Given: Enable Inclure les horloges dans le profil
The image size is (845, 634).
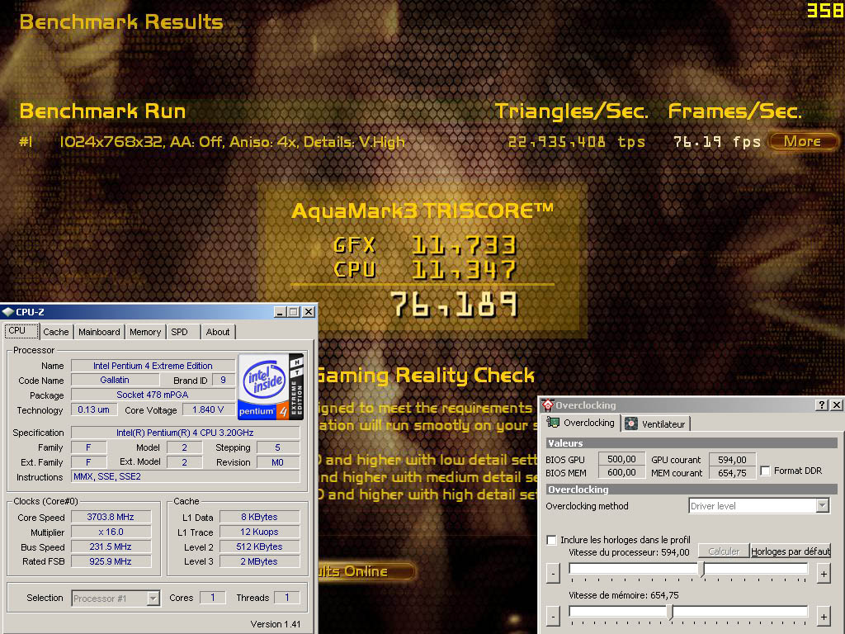Looking at the screenshot, I should [x=551, y=540].
